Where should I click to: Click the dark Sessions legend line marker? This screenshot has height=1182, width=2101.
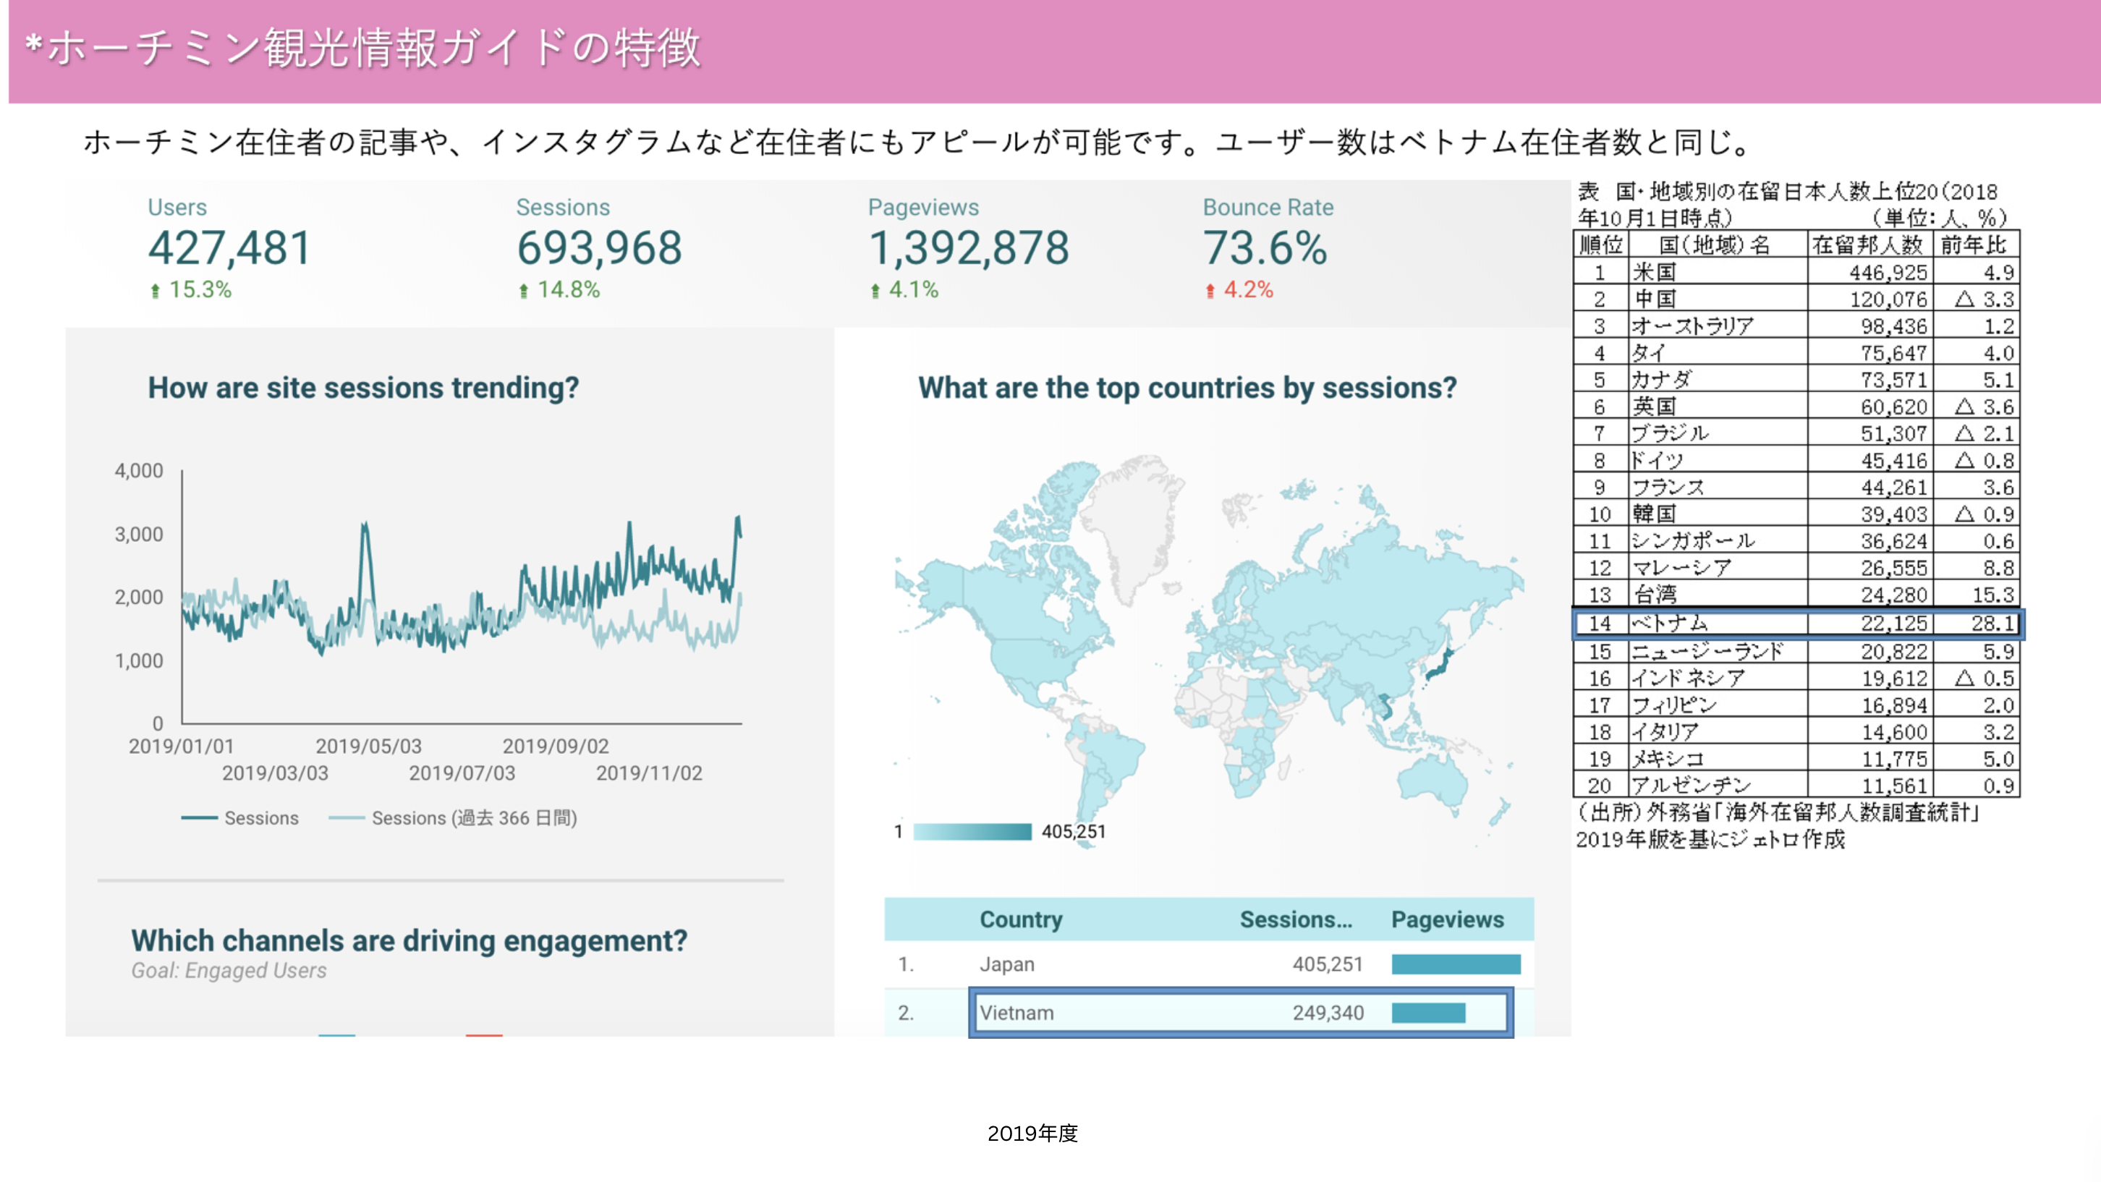coord(199,817)
